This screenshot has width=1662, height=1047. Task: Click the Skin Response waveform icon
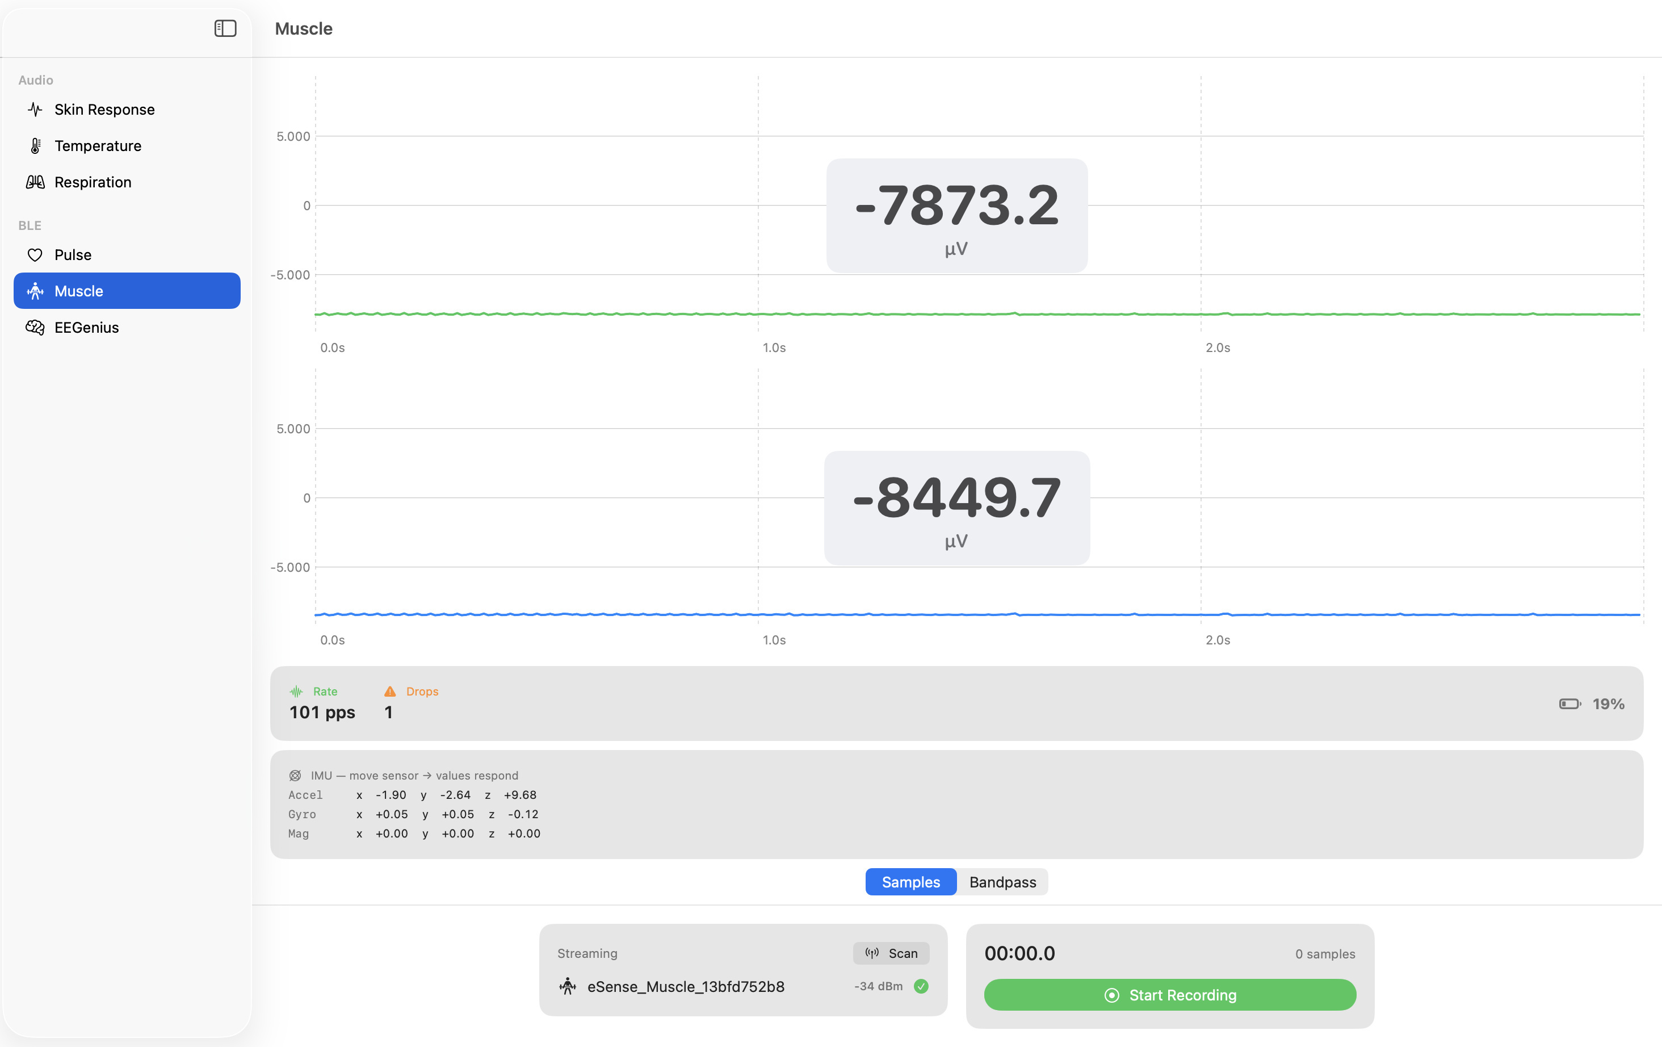[35, 109]
